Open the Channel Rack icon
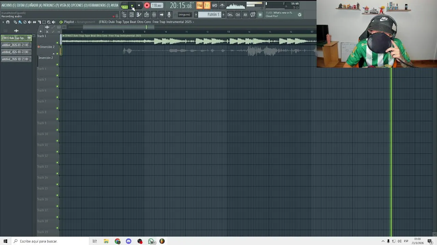The width and height of the screenshot is (437, 245). point(131,15)
